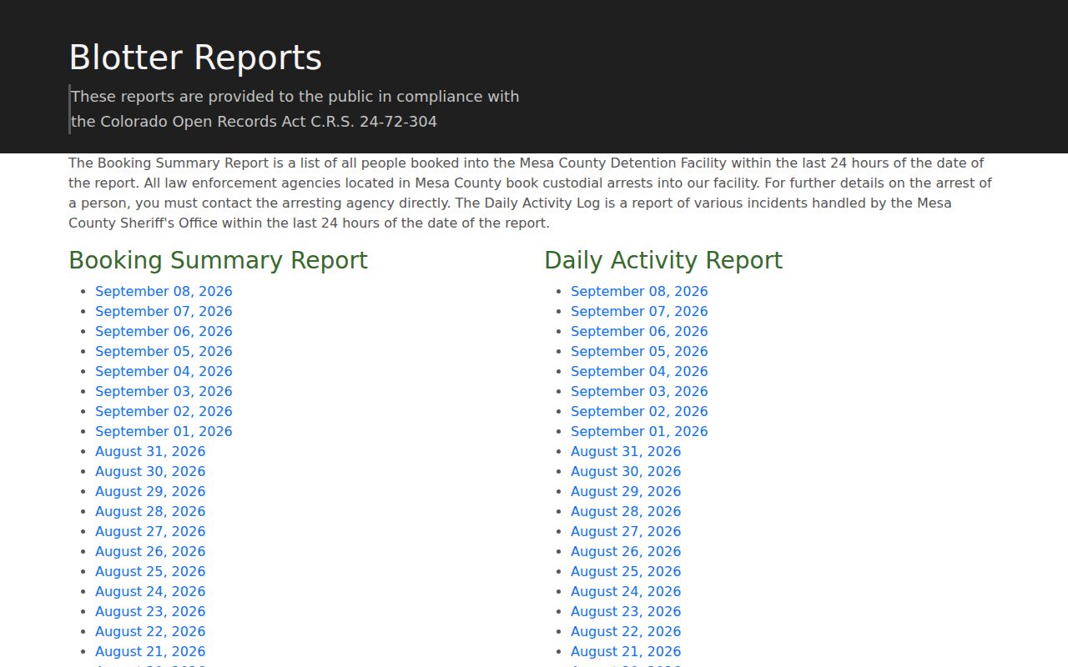Open Booking Summary Report for August 30, 2026
1068x667 pixels.
pos(150,471)
